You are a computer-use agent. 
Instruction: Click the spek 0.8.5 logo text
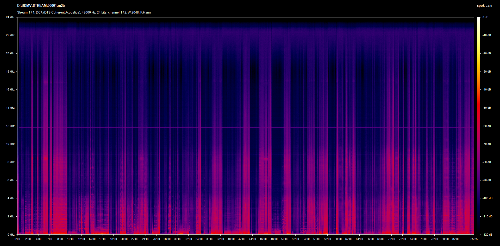click(x=484, y=6)
